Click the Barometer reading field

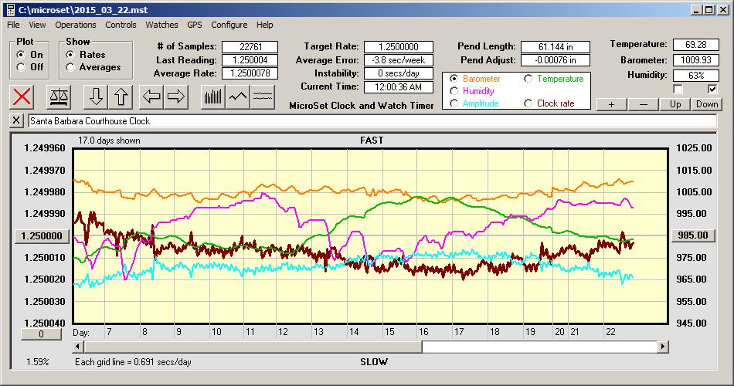click(x=695, y=60)
